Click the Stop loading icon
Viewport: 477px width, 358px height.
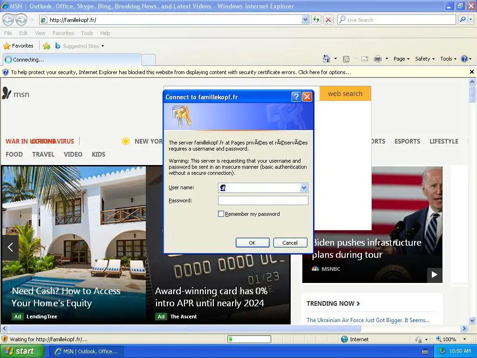click(328, 20)
